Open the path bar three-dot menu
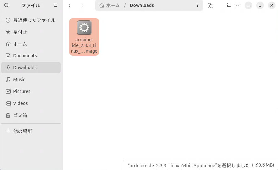 198,5
